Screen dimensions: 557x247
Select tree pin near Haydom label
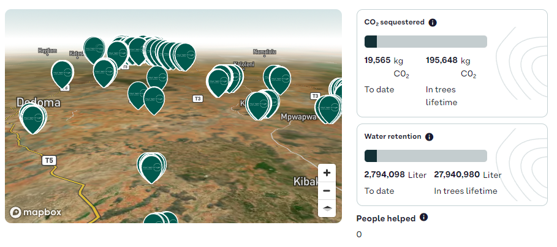coord(63,75)
